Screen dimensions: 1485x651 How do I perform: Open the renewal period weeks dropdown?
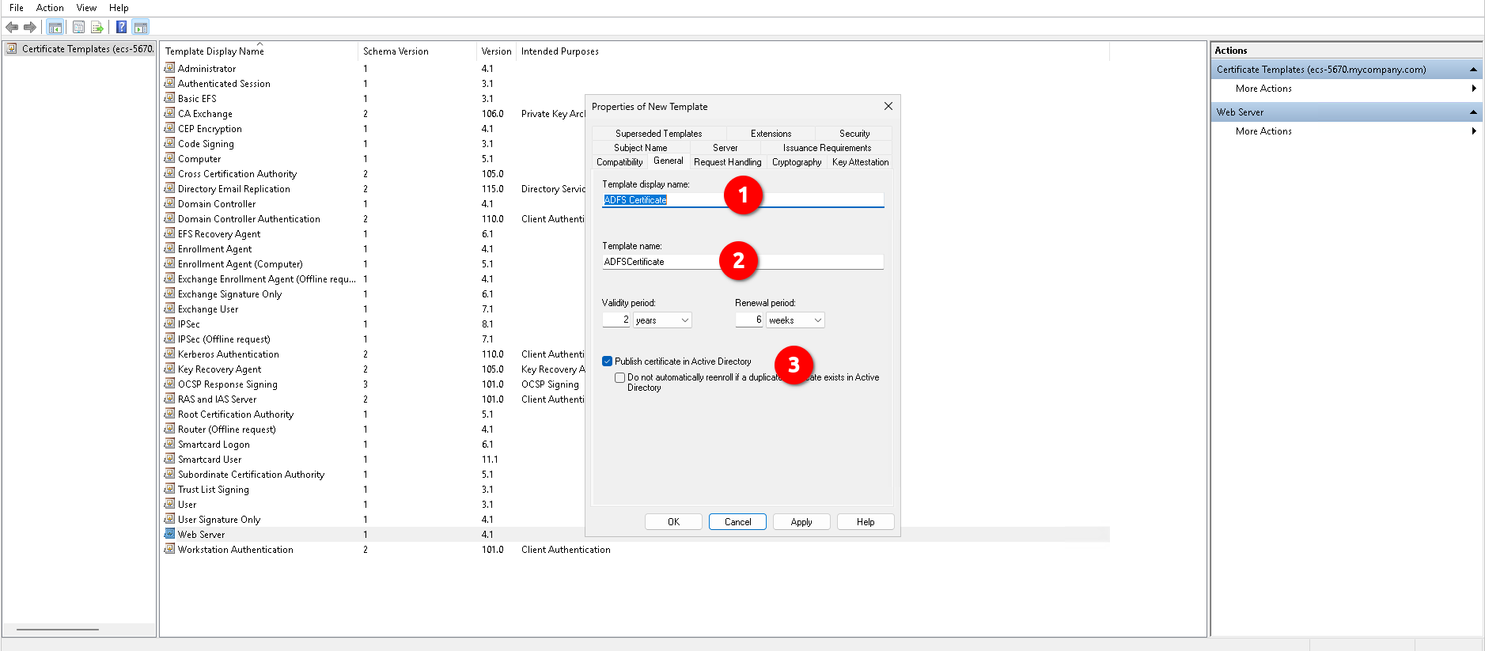[795, 320]
